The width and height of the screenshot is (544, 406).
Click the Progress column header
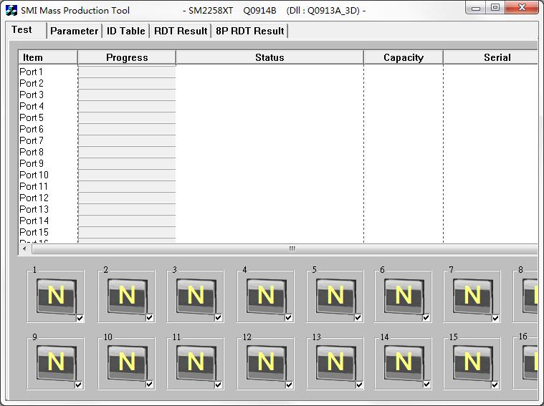[126, 57]
